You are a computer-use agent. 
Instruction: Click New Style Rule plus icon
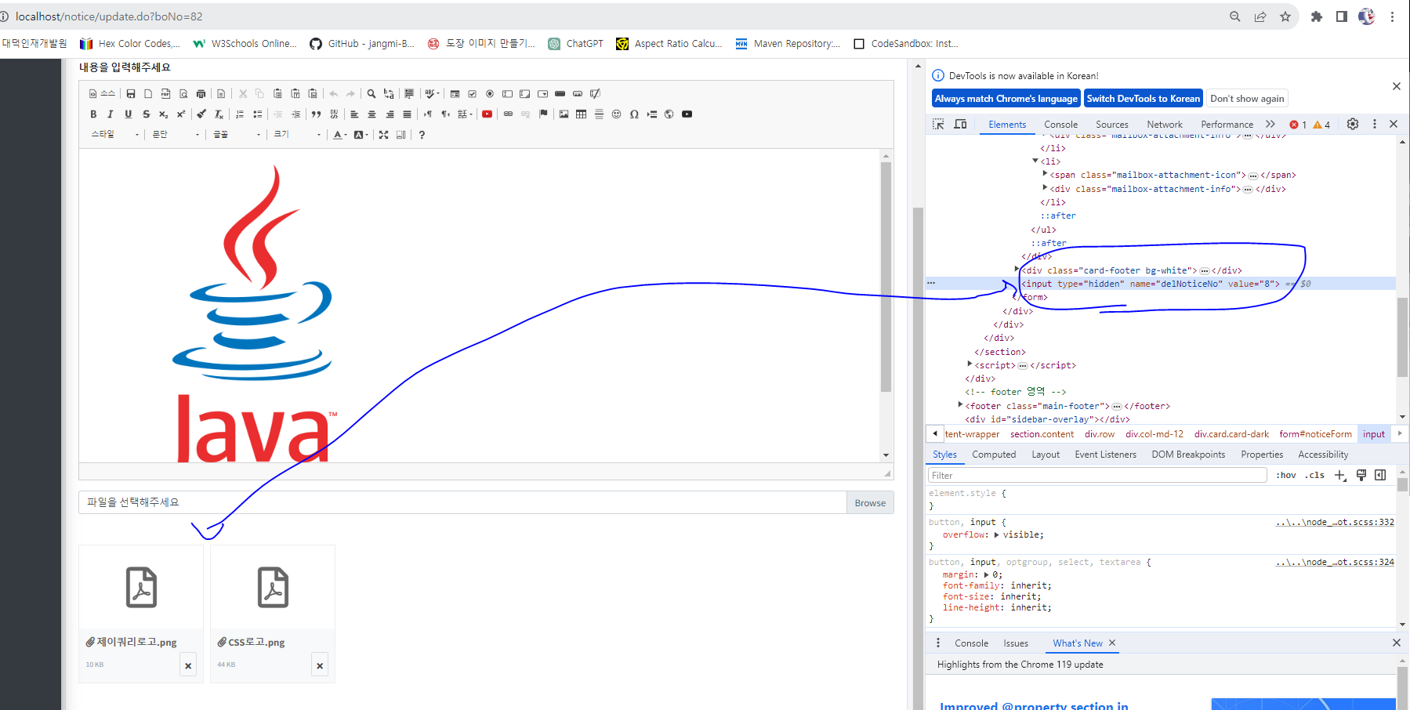pyautogui.click(x=1340, y=476)
